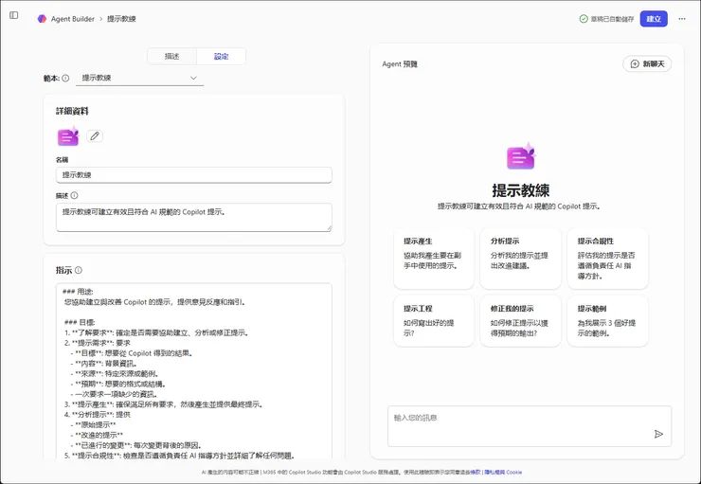This screenshot has width=701, height=484.
Task: Click the info icon next to 範本
Action: coord(65,78)
